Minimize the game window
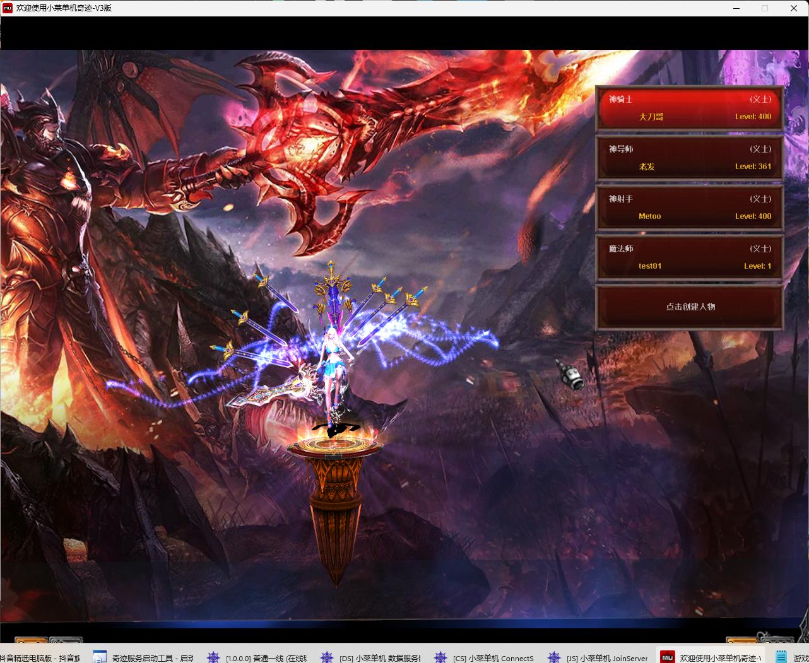The height and width of the screenshot is (663, 809). pos(736,8)
